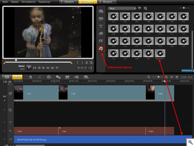Select the S12 audio thumbnail
Viewport: 194px width, 146px height.
(x=160, y=29)
